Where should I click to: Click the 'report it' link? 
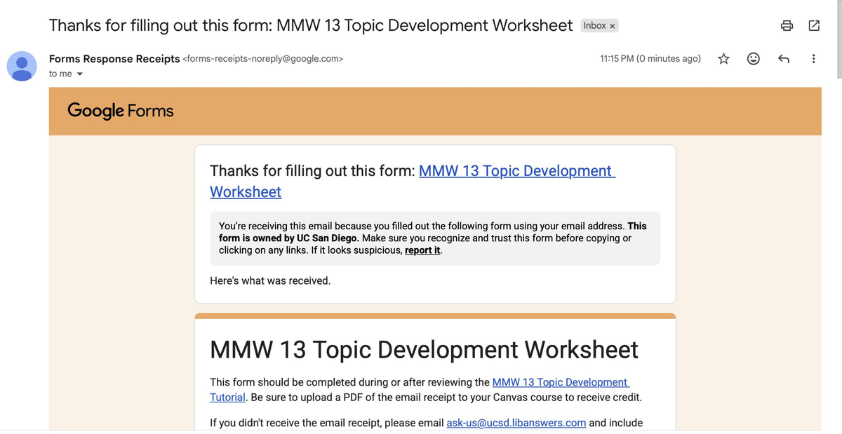click(x=422, y=250)
